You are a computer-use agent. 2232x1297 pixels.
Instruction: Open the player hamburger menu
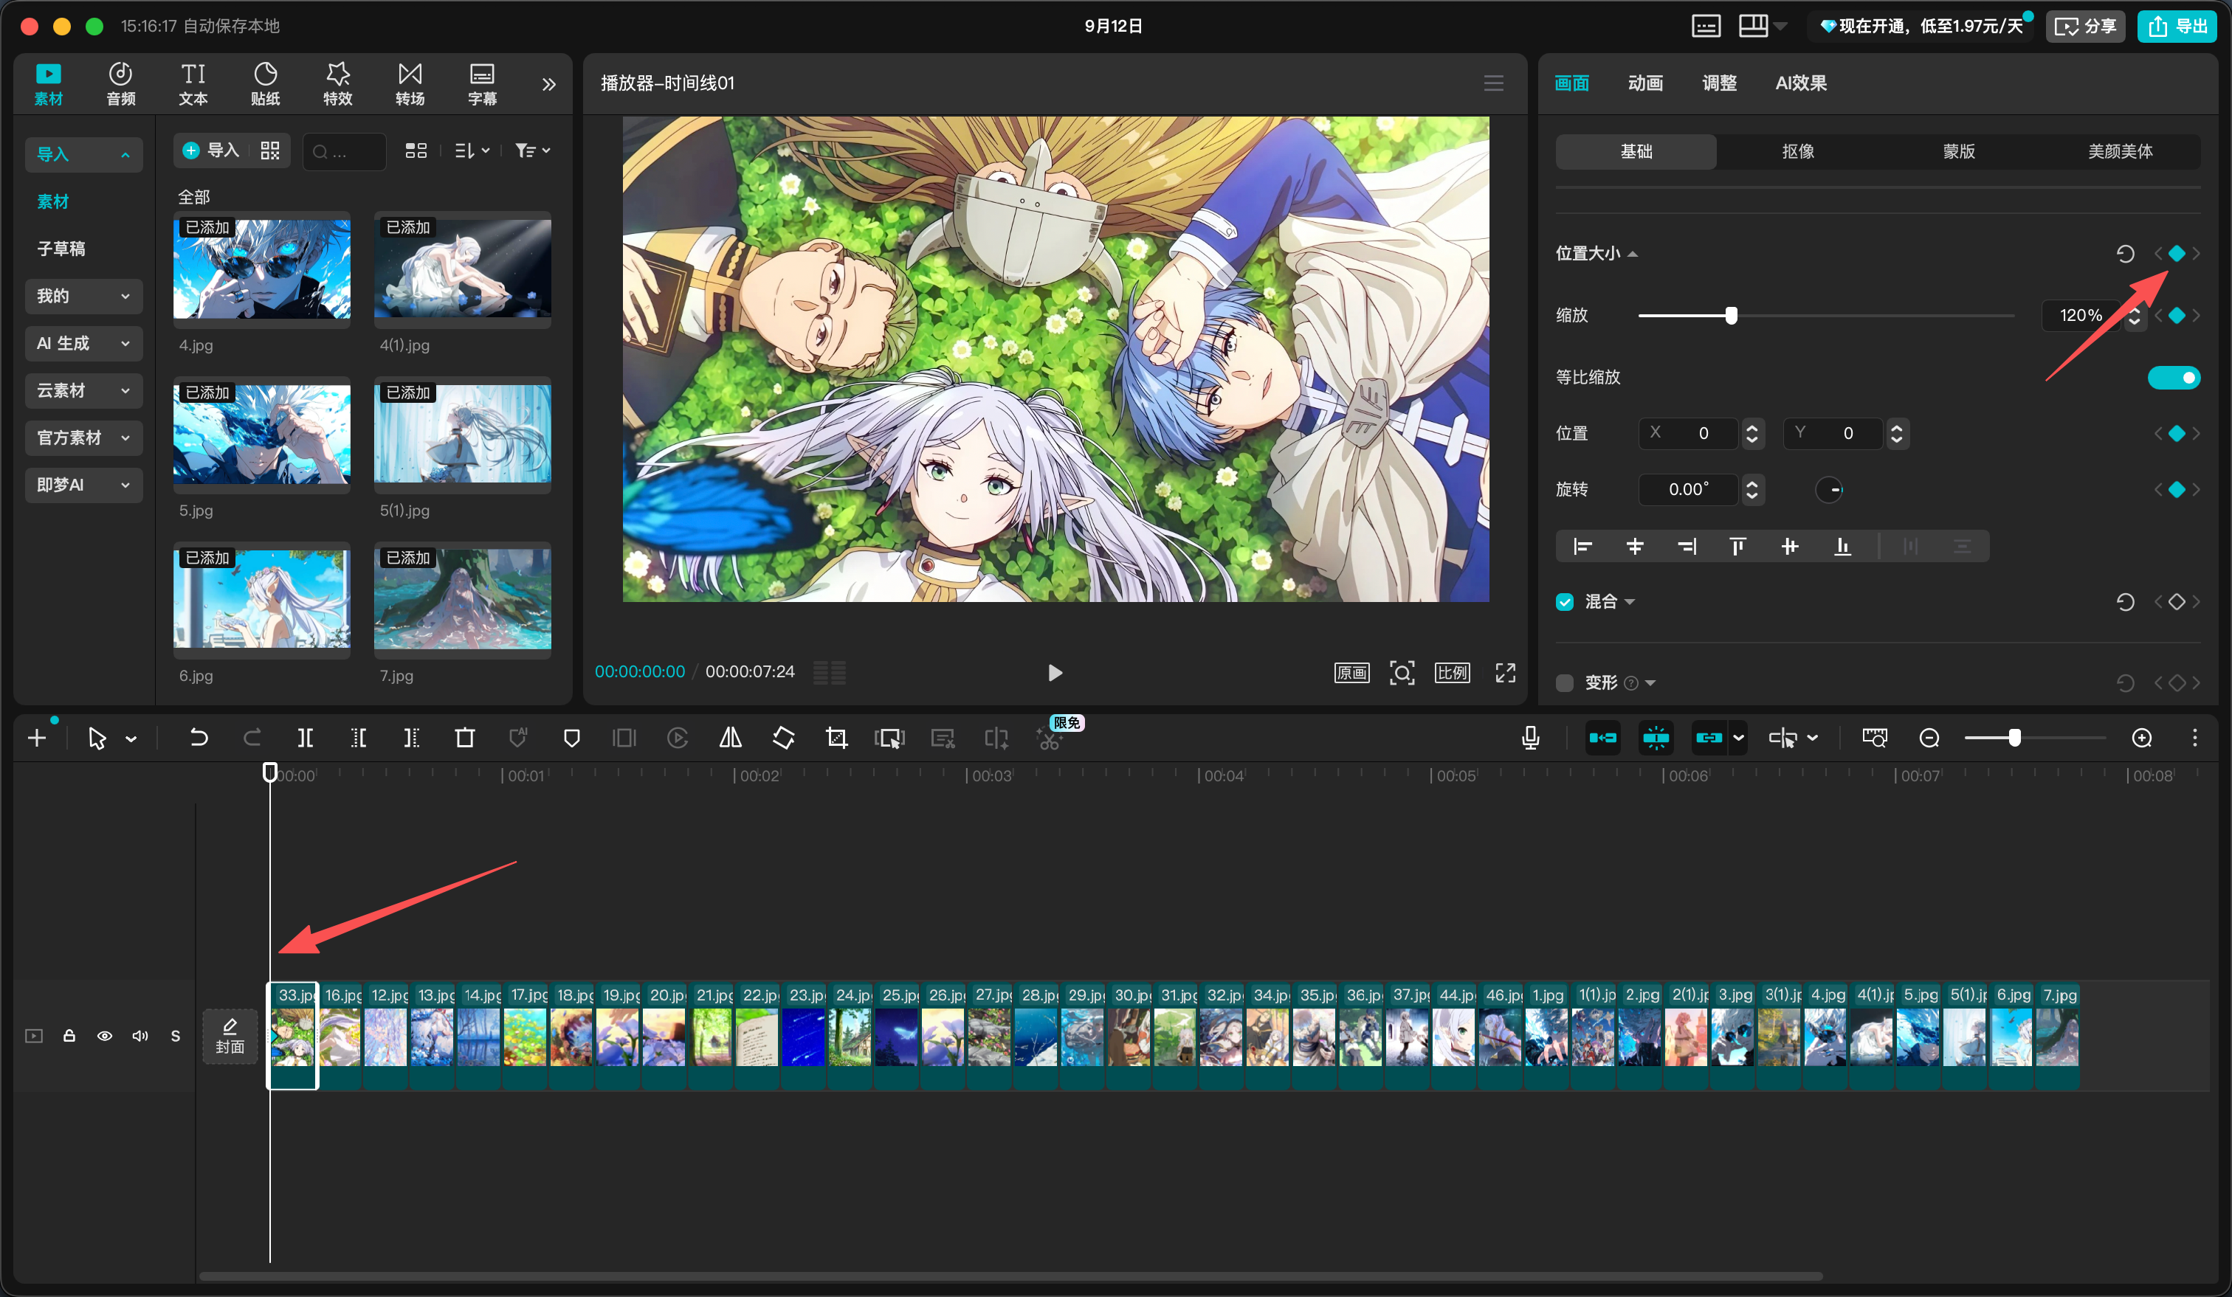[x=1494, y=83]
